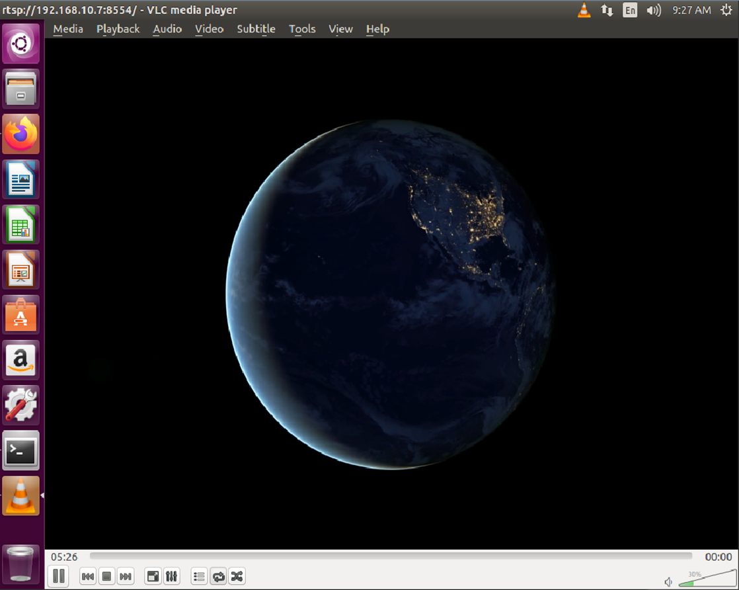Show the playlist panel

pyautogui.click(x=200, y=576)
